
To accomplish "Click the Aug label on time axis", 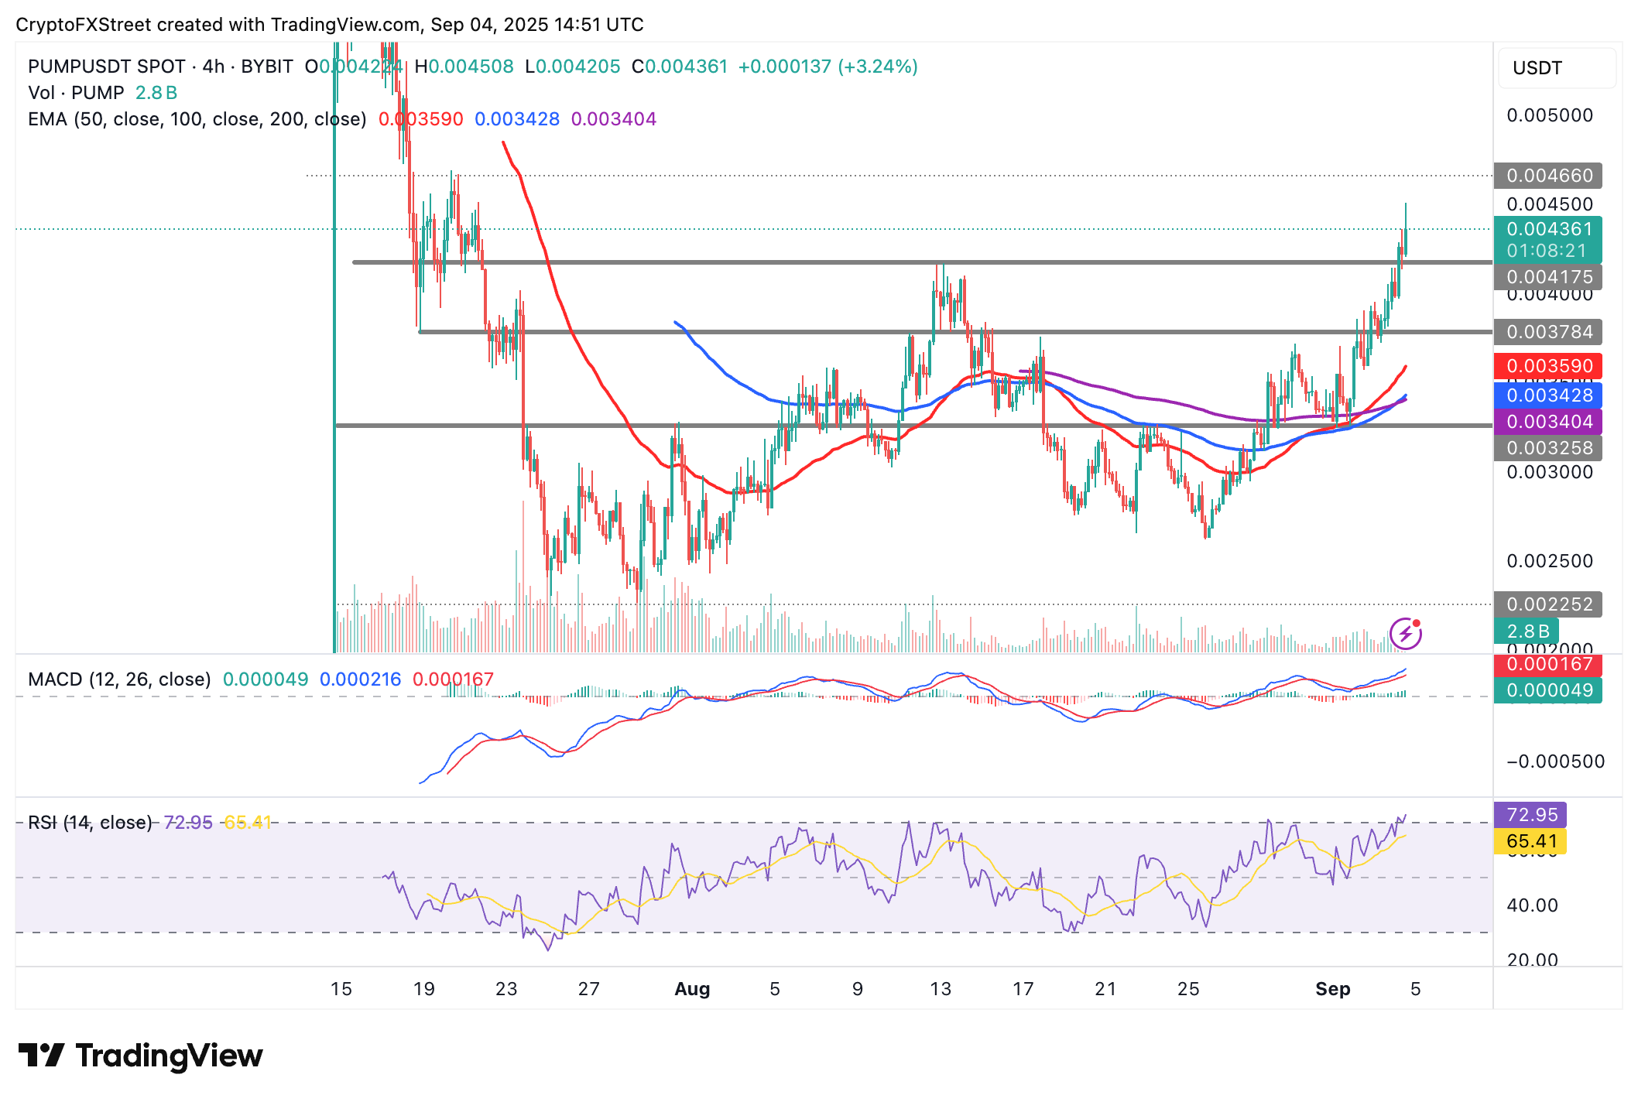I will [692, 989].
